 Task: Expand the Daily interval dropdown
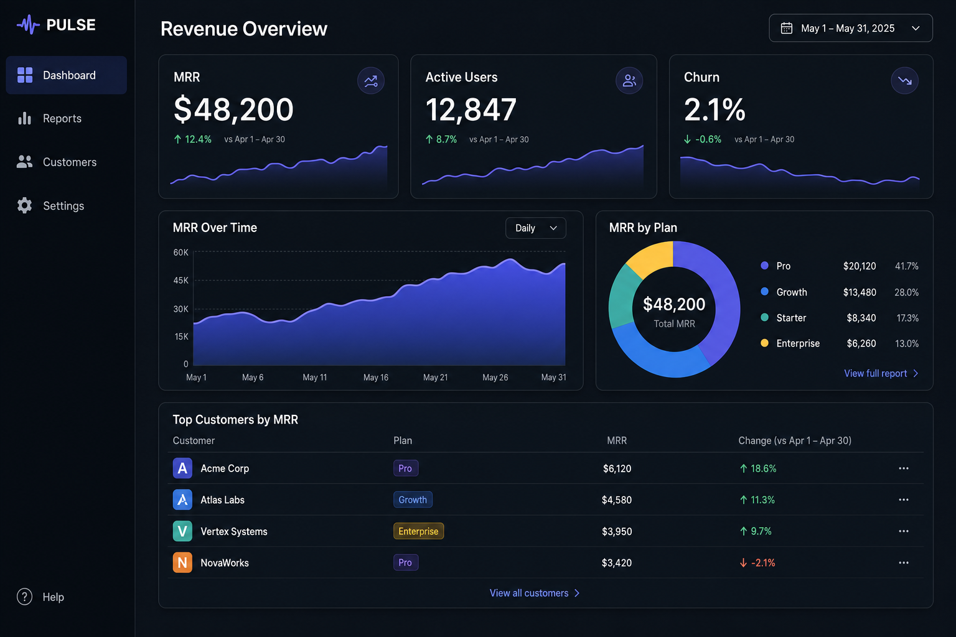point(536,228)
